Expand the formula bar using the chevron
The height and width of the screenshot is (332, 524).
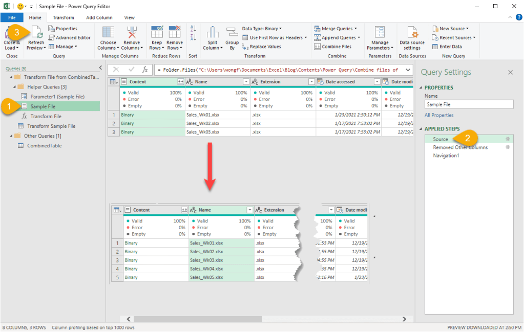point(408,70)
